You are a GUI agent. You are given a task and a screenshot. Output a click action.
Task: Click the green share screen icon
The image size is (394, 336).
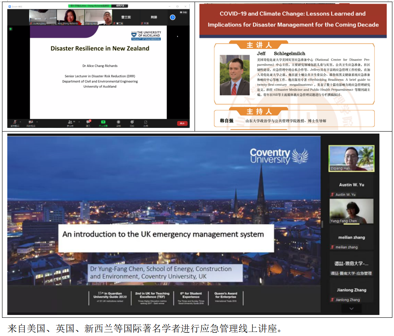click(103, 122)
